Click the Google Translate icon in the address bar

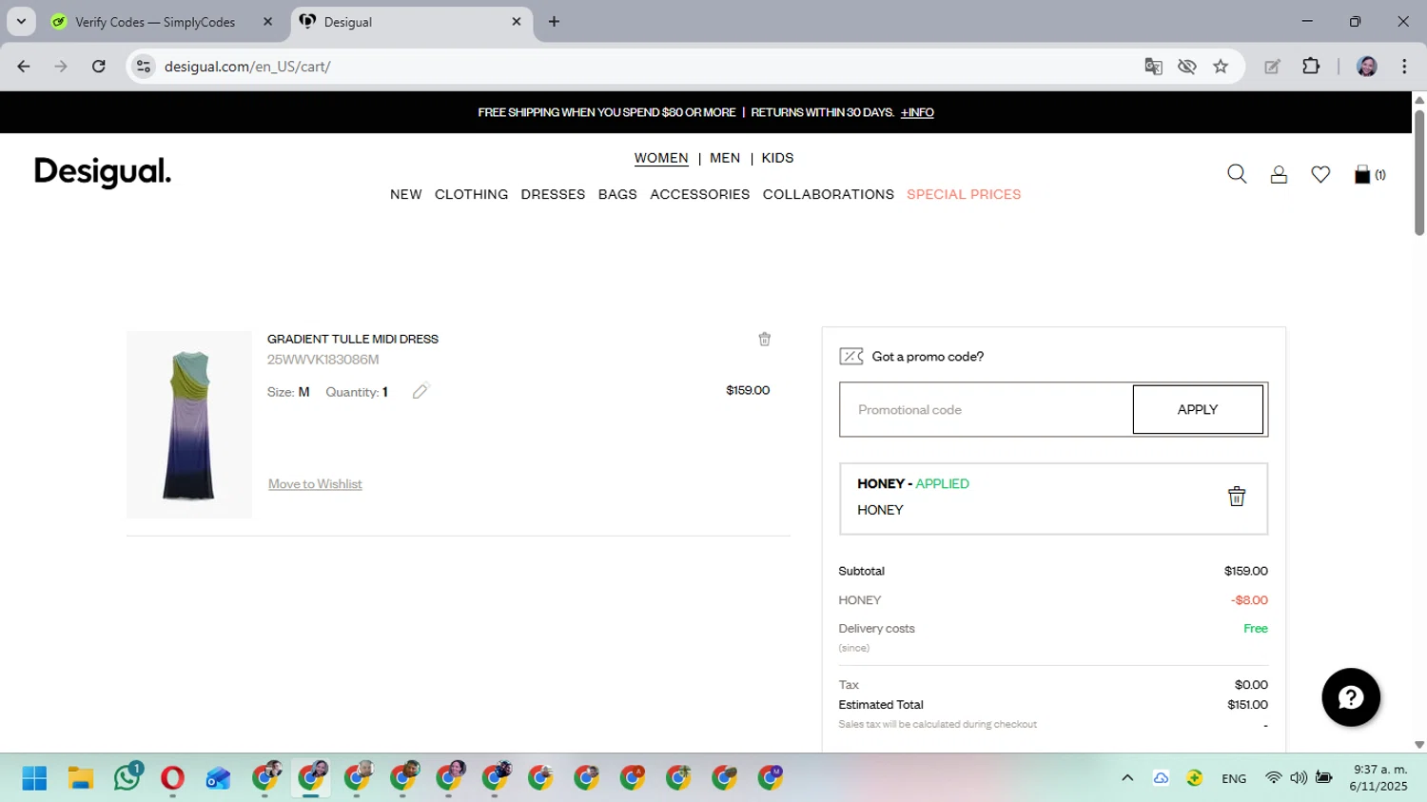pyautogui.click(x=1153, y=67)
